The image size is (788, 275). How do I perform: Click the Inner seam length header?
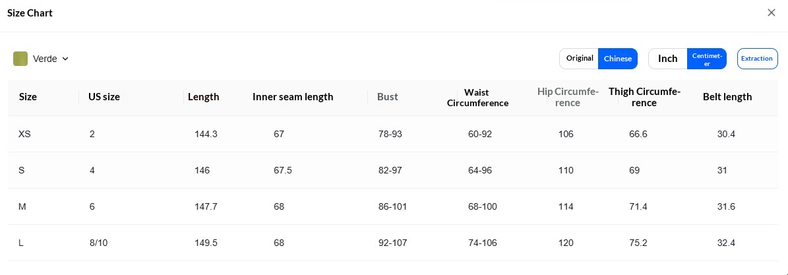point(293,97)
